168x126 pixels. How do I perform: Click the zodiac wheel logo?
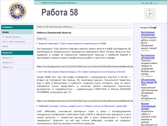(17, 11)
